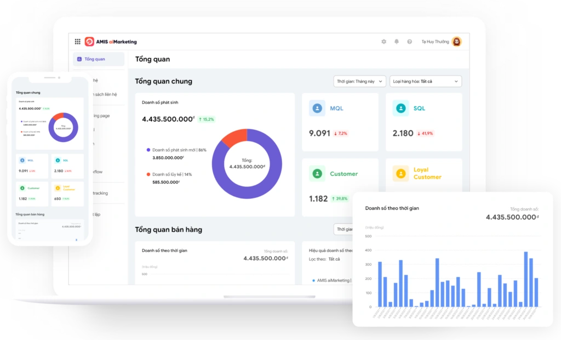Open the 'Thời gian: Tháng này' dropdown
The width and height of the screenshot is (561, 340).
click(x=359, y=81)
